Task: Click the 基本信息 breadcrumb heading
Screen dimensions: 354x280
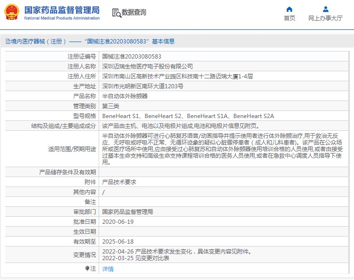Action: (x=163, y=42)
